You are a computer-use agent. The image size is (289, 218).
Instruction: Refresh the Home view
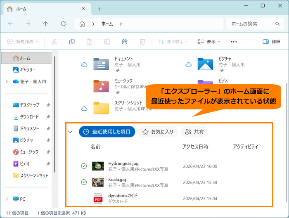pyautogui.click(x=63, y=24)
